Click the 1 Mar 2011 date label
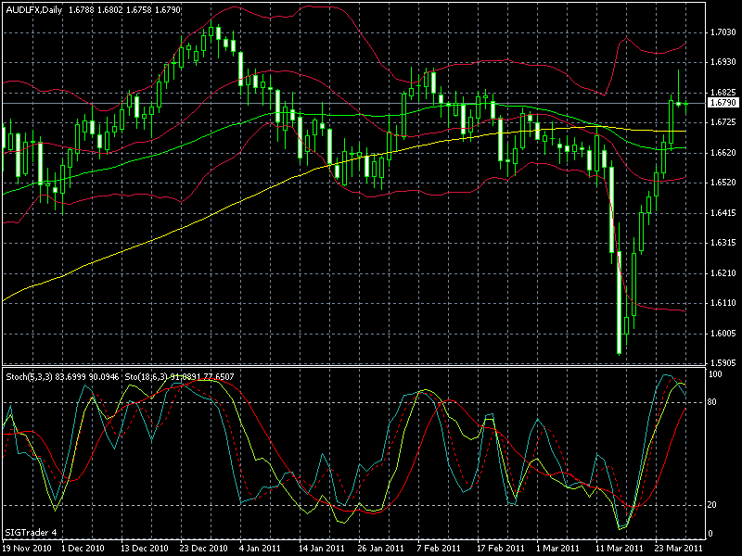Screen dimensions: 742x556 point(557,548)
